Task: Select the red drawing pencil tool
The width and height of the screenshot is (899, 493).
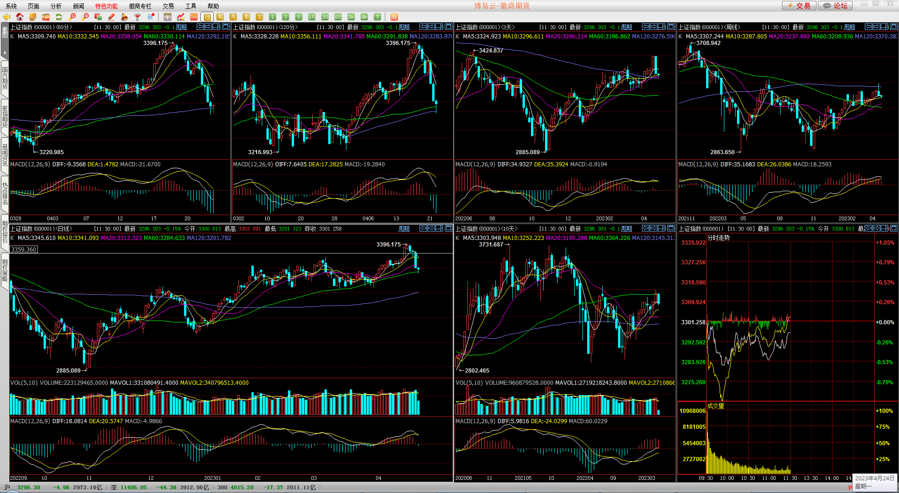Action: click(111, 17)
